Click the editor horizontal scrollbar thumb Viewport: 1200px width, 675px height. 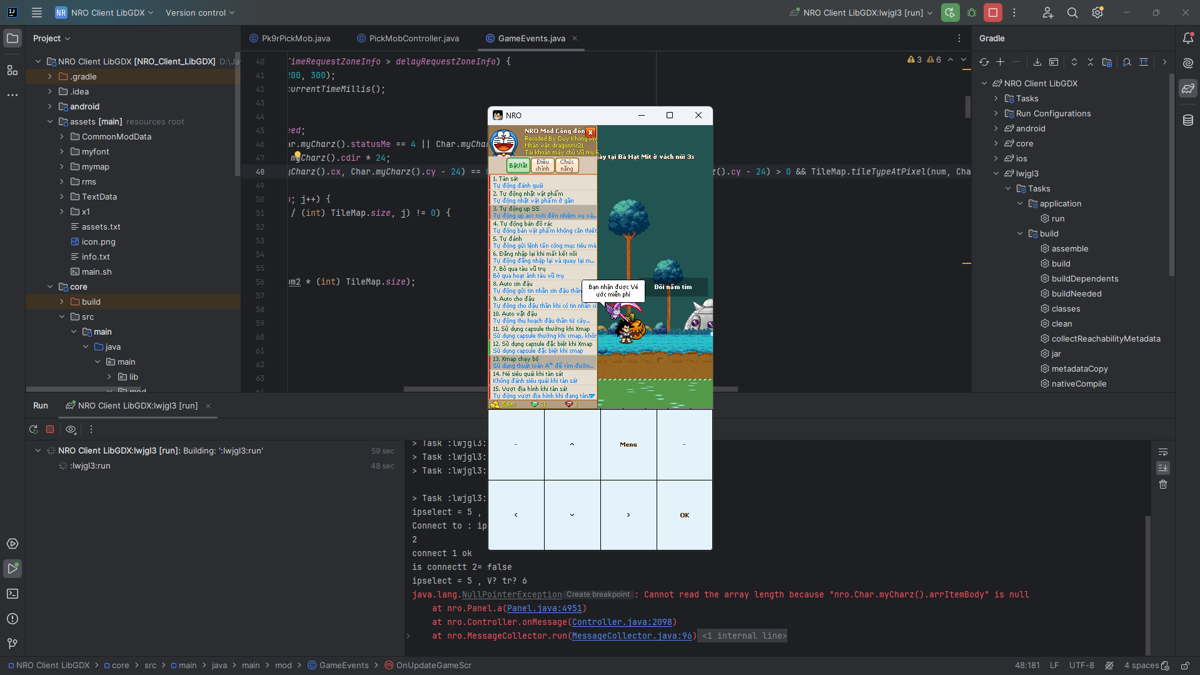[x=570, y=389]
